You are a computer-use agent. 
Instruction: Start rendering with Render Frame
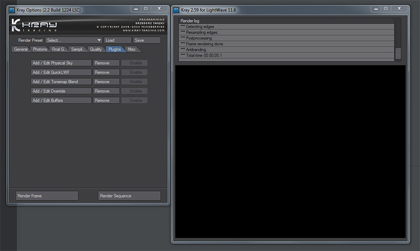(x=47, y=196)
